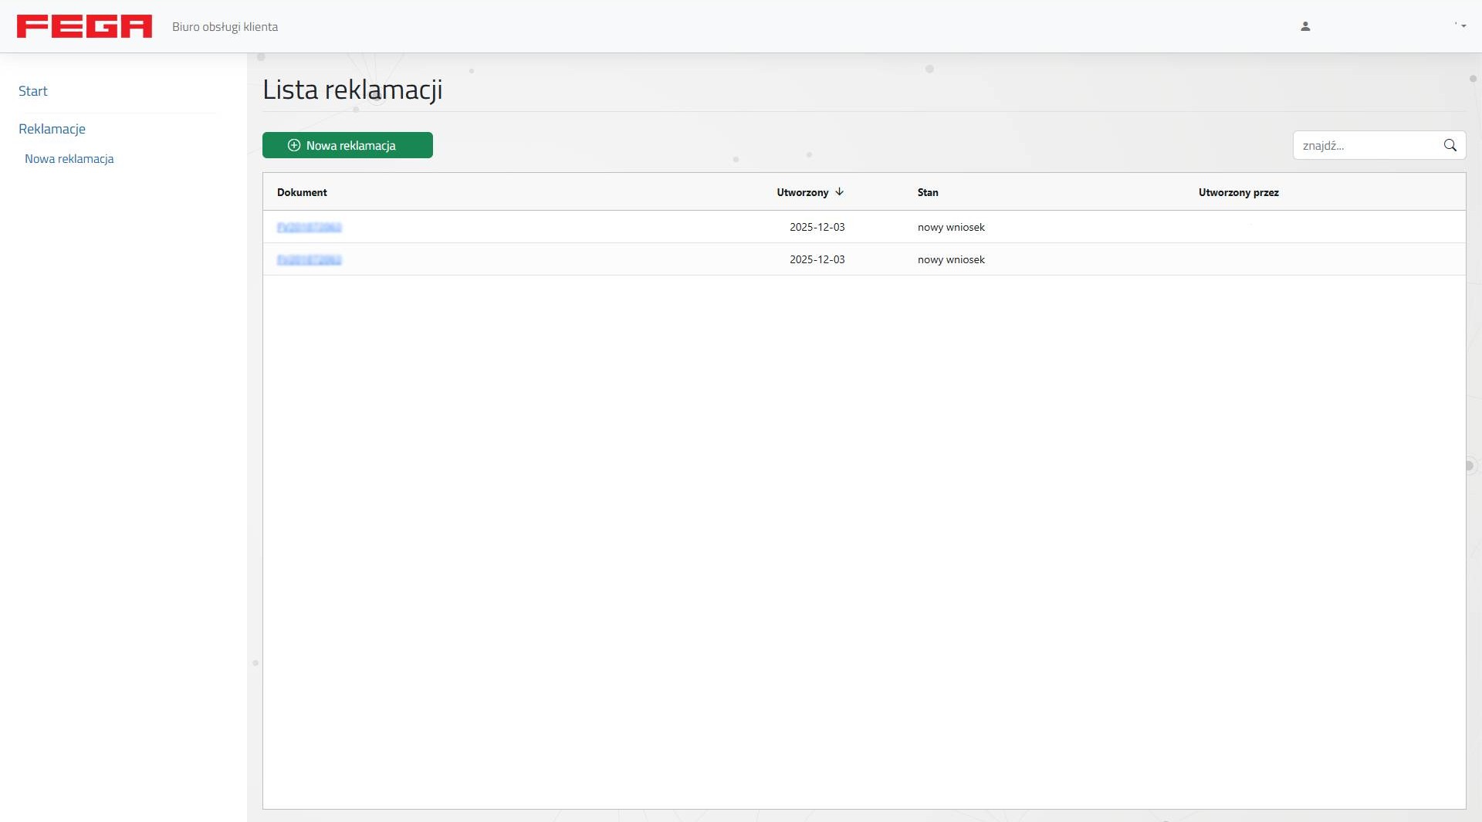Sort by the 'Stan' column header
This screenshot has width=1482, height=822.
point(928,192)
